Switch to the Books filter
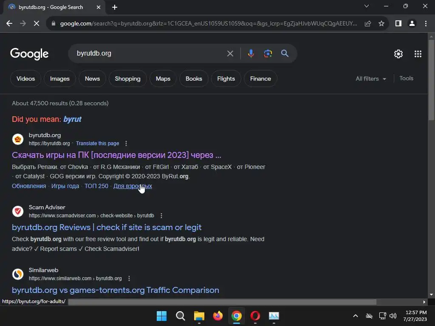The image size is (435, 326). (194, 79)
